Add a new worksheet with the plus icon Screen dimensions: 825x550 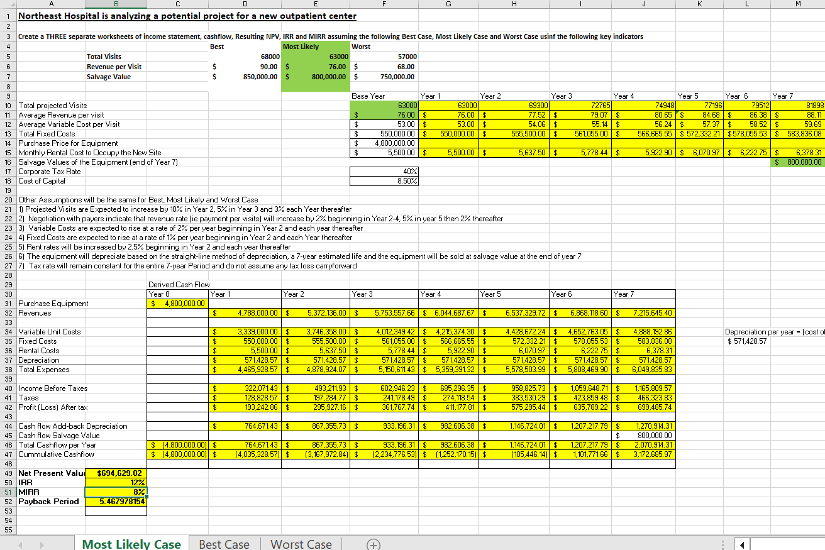(x=374, y=544)
